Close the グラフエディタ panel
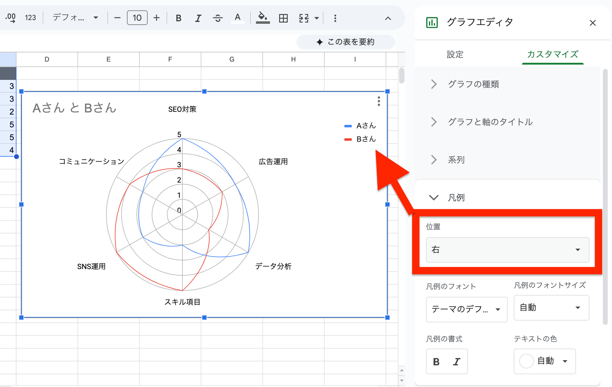Image resolution: width=612 pixels, height=387 pixels. tap(592, 23)
